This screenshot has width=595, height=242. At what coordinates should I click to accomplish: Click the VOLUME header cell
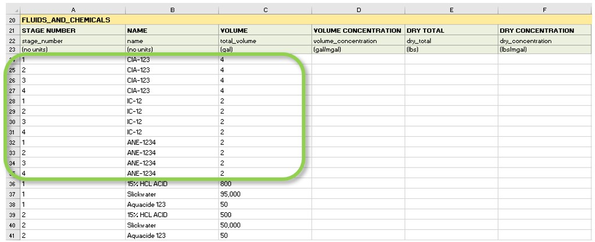pos(265,30)
